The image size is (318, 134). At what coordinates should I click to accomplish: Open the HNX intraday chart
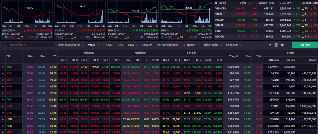(186, 13)
